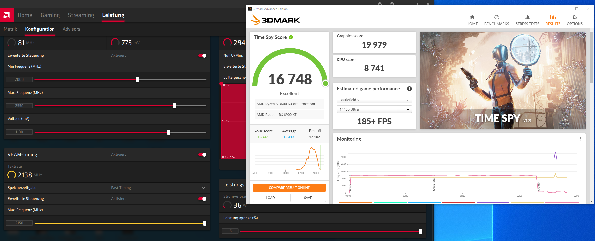Click the Taktrate reading 2138 MHz
Viewport: 595px width, 241px height.
(x=25, y=175)
